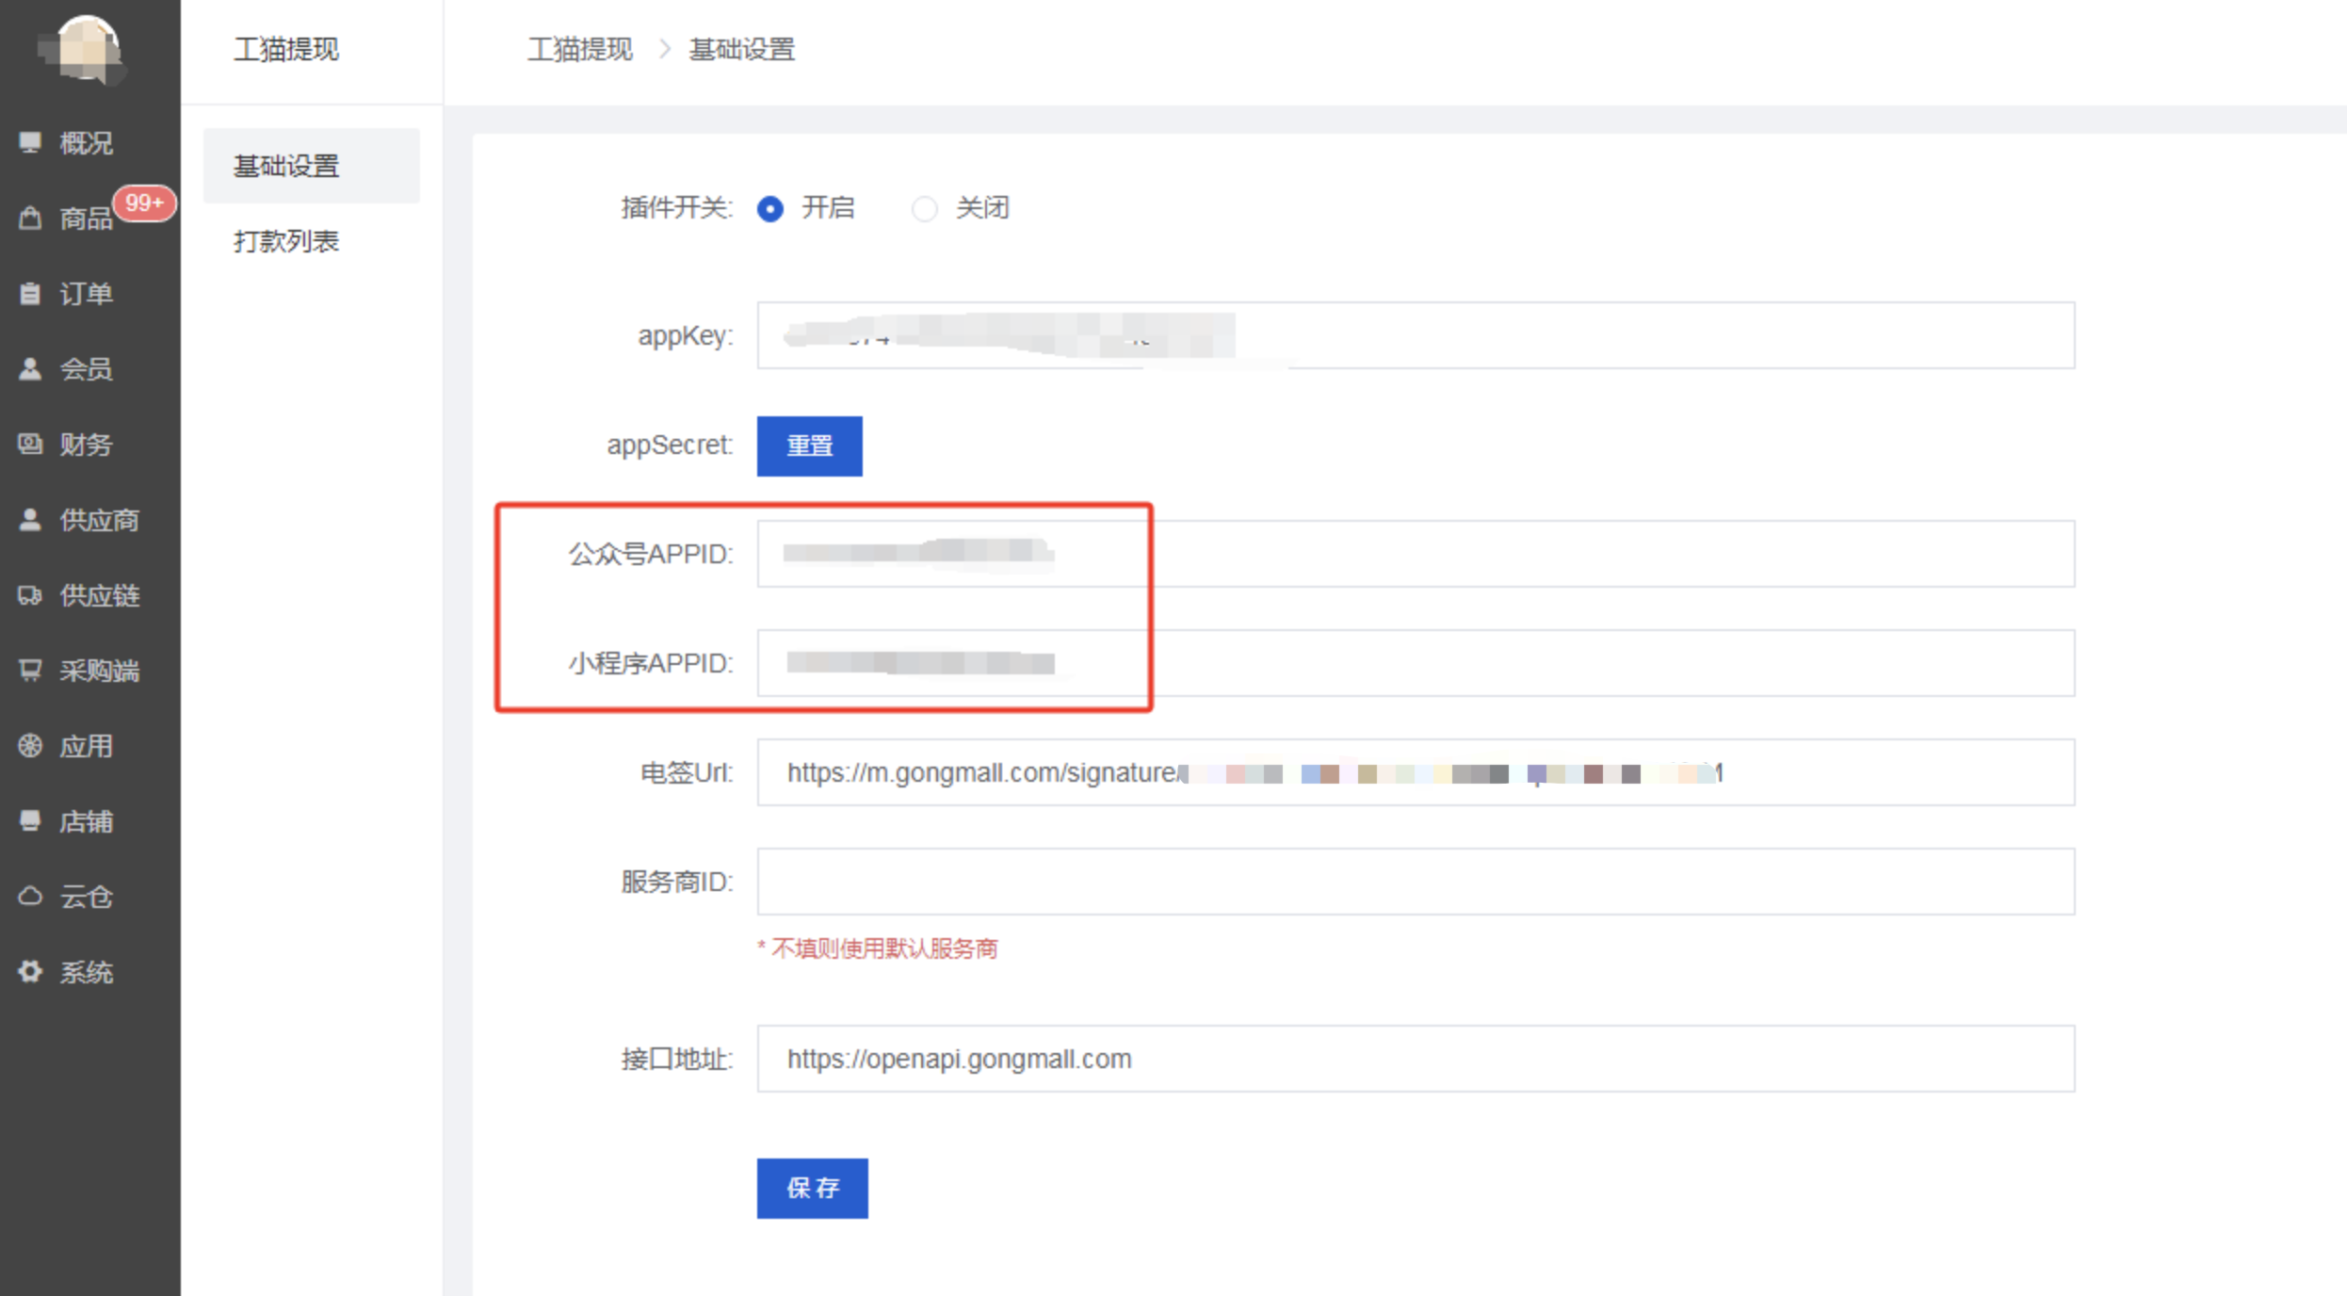Click the 采购端 cart icon

pos(30,671)
